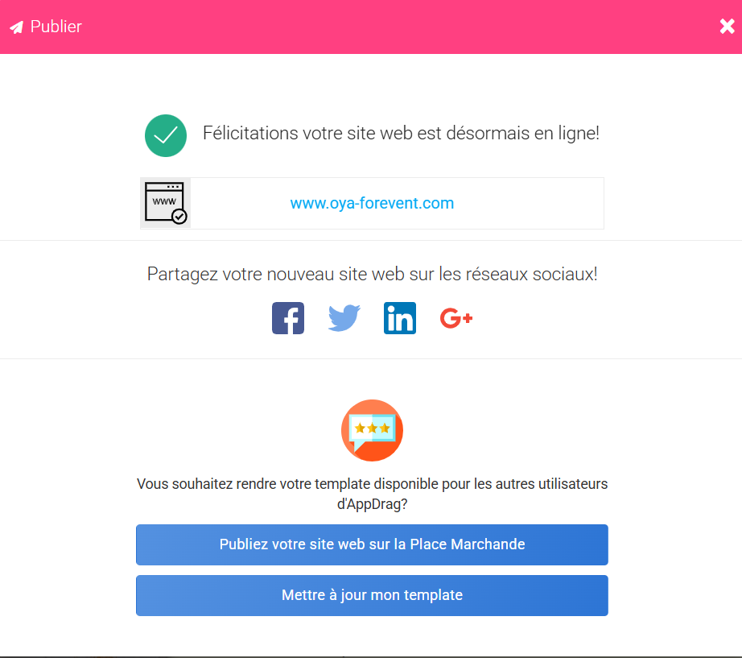Screen dimensions: 742x658
Task: Click the www browser domain icon
Action: pos(166,203)
